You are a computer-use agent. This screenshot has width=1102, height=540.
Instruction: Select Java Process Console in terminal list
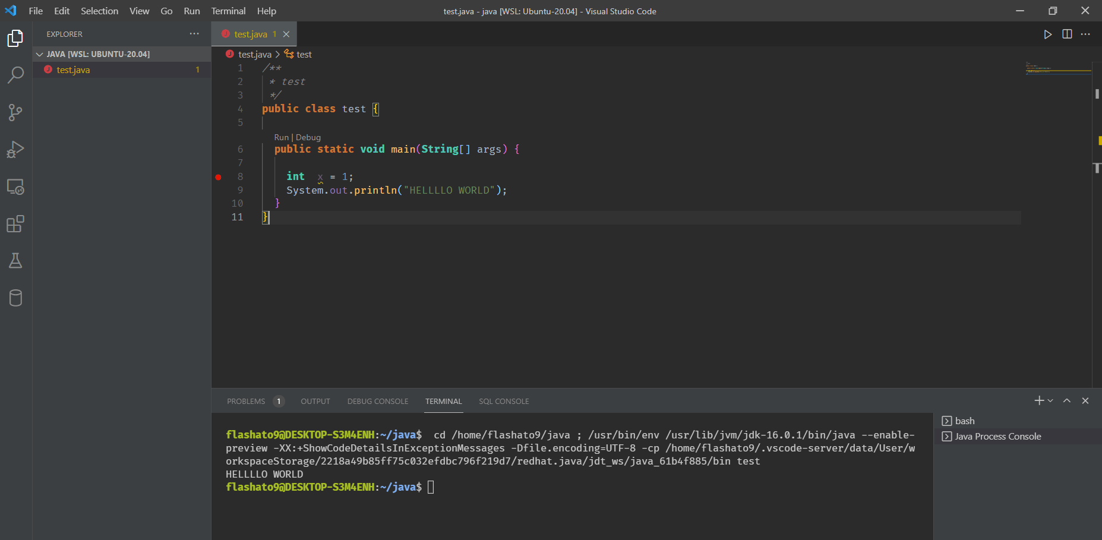click(x=997, y=436)
